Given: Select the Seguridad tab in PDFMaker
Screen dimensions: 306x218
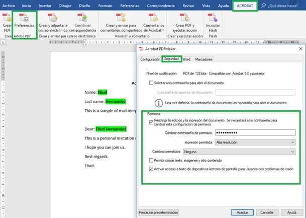Looking at the screenshot, I should [171, 59].
